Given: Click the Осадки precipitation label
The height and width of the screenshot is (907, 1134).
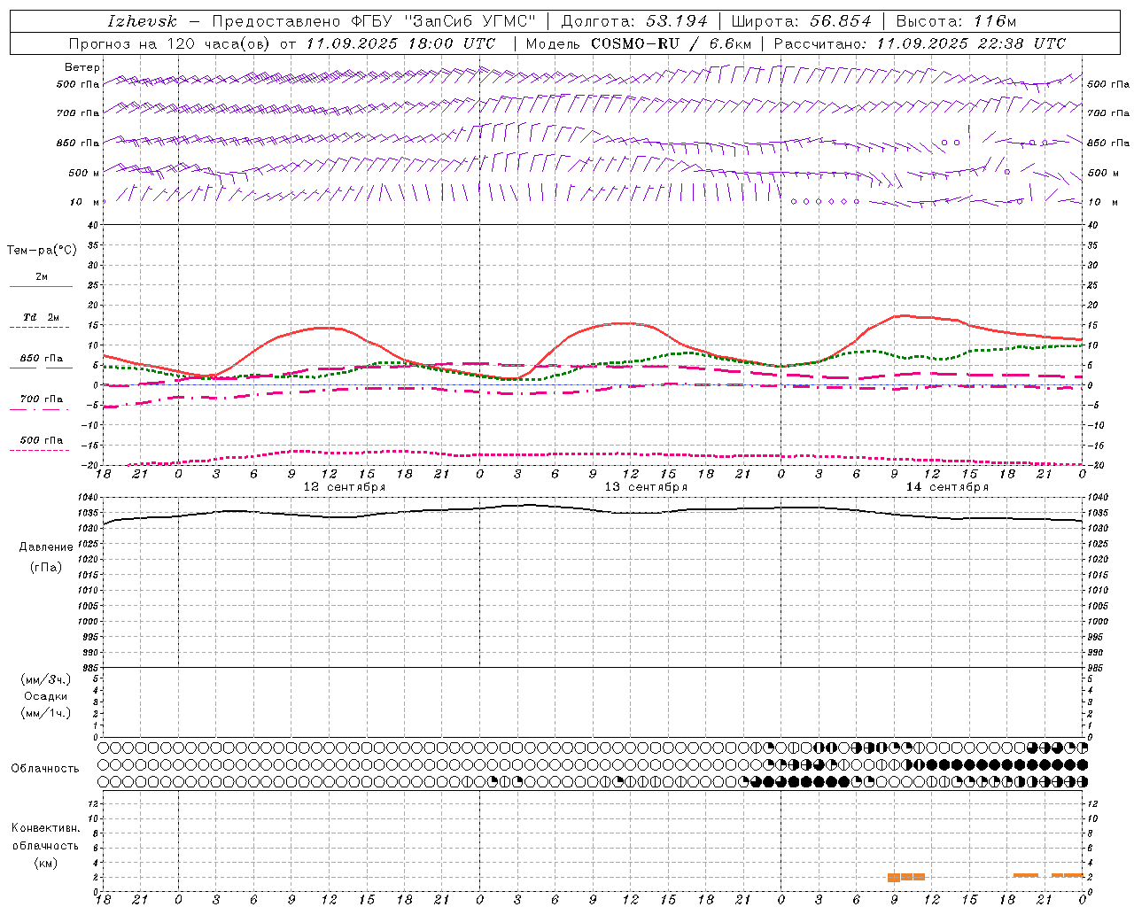Looking at the screenshot, I should click(45, 696).
